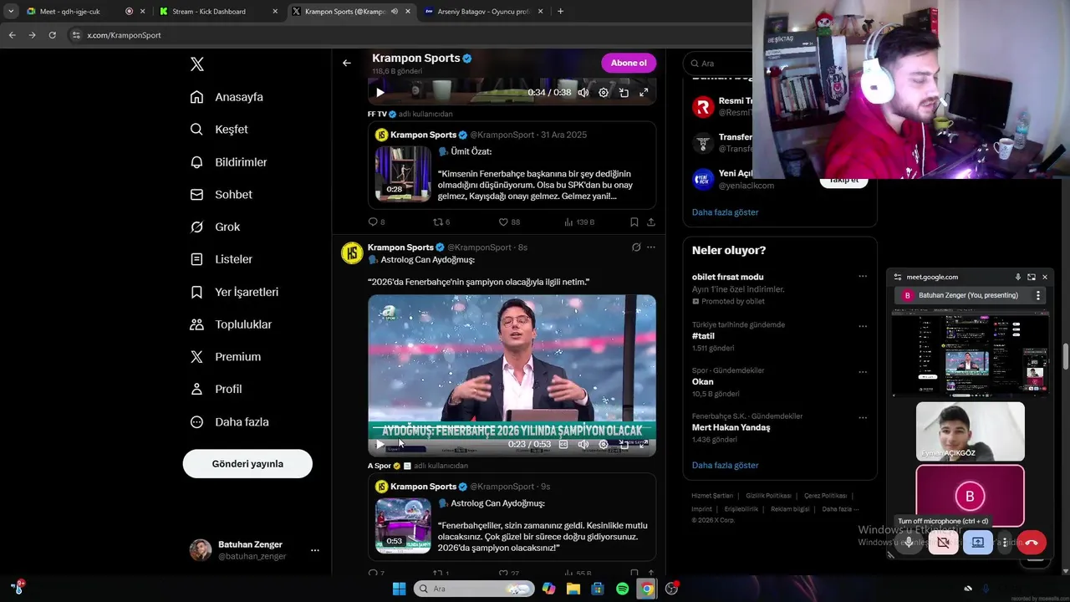Click Abone ol subscribe button
Screen dimensions: 1070x602
[x=629, y=63]
